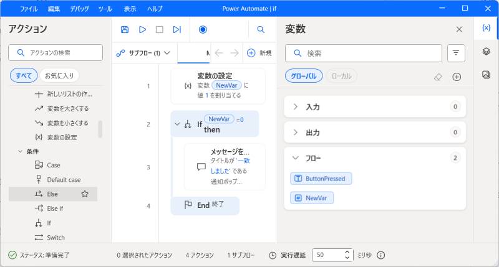Click the Run next action icon
The width and height of the screenshot is (499, 267).
(177, 29)
